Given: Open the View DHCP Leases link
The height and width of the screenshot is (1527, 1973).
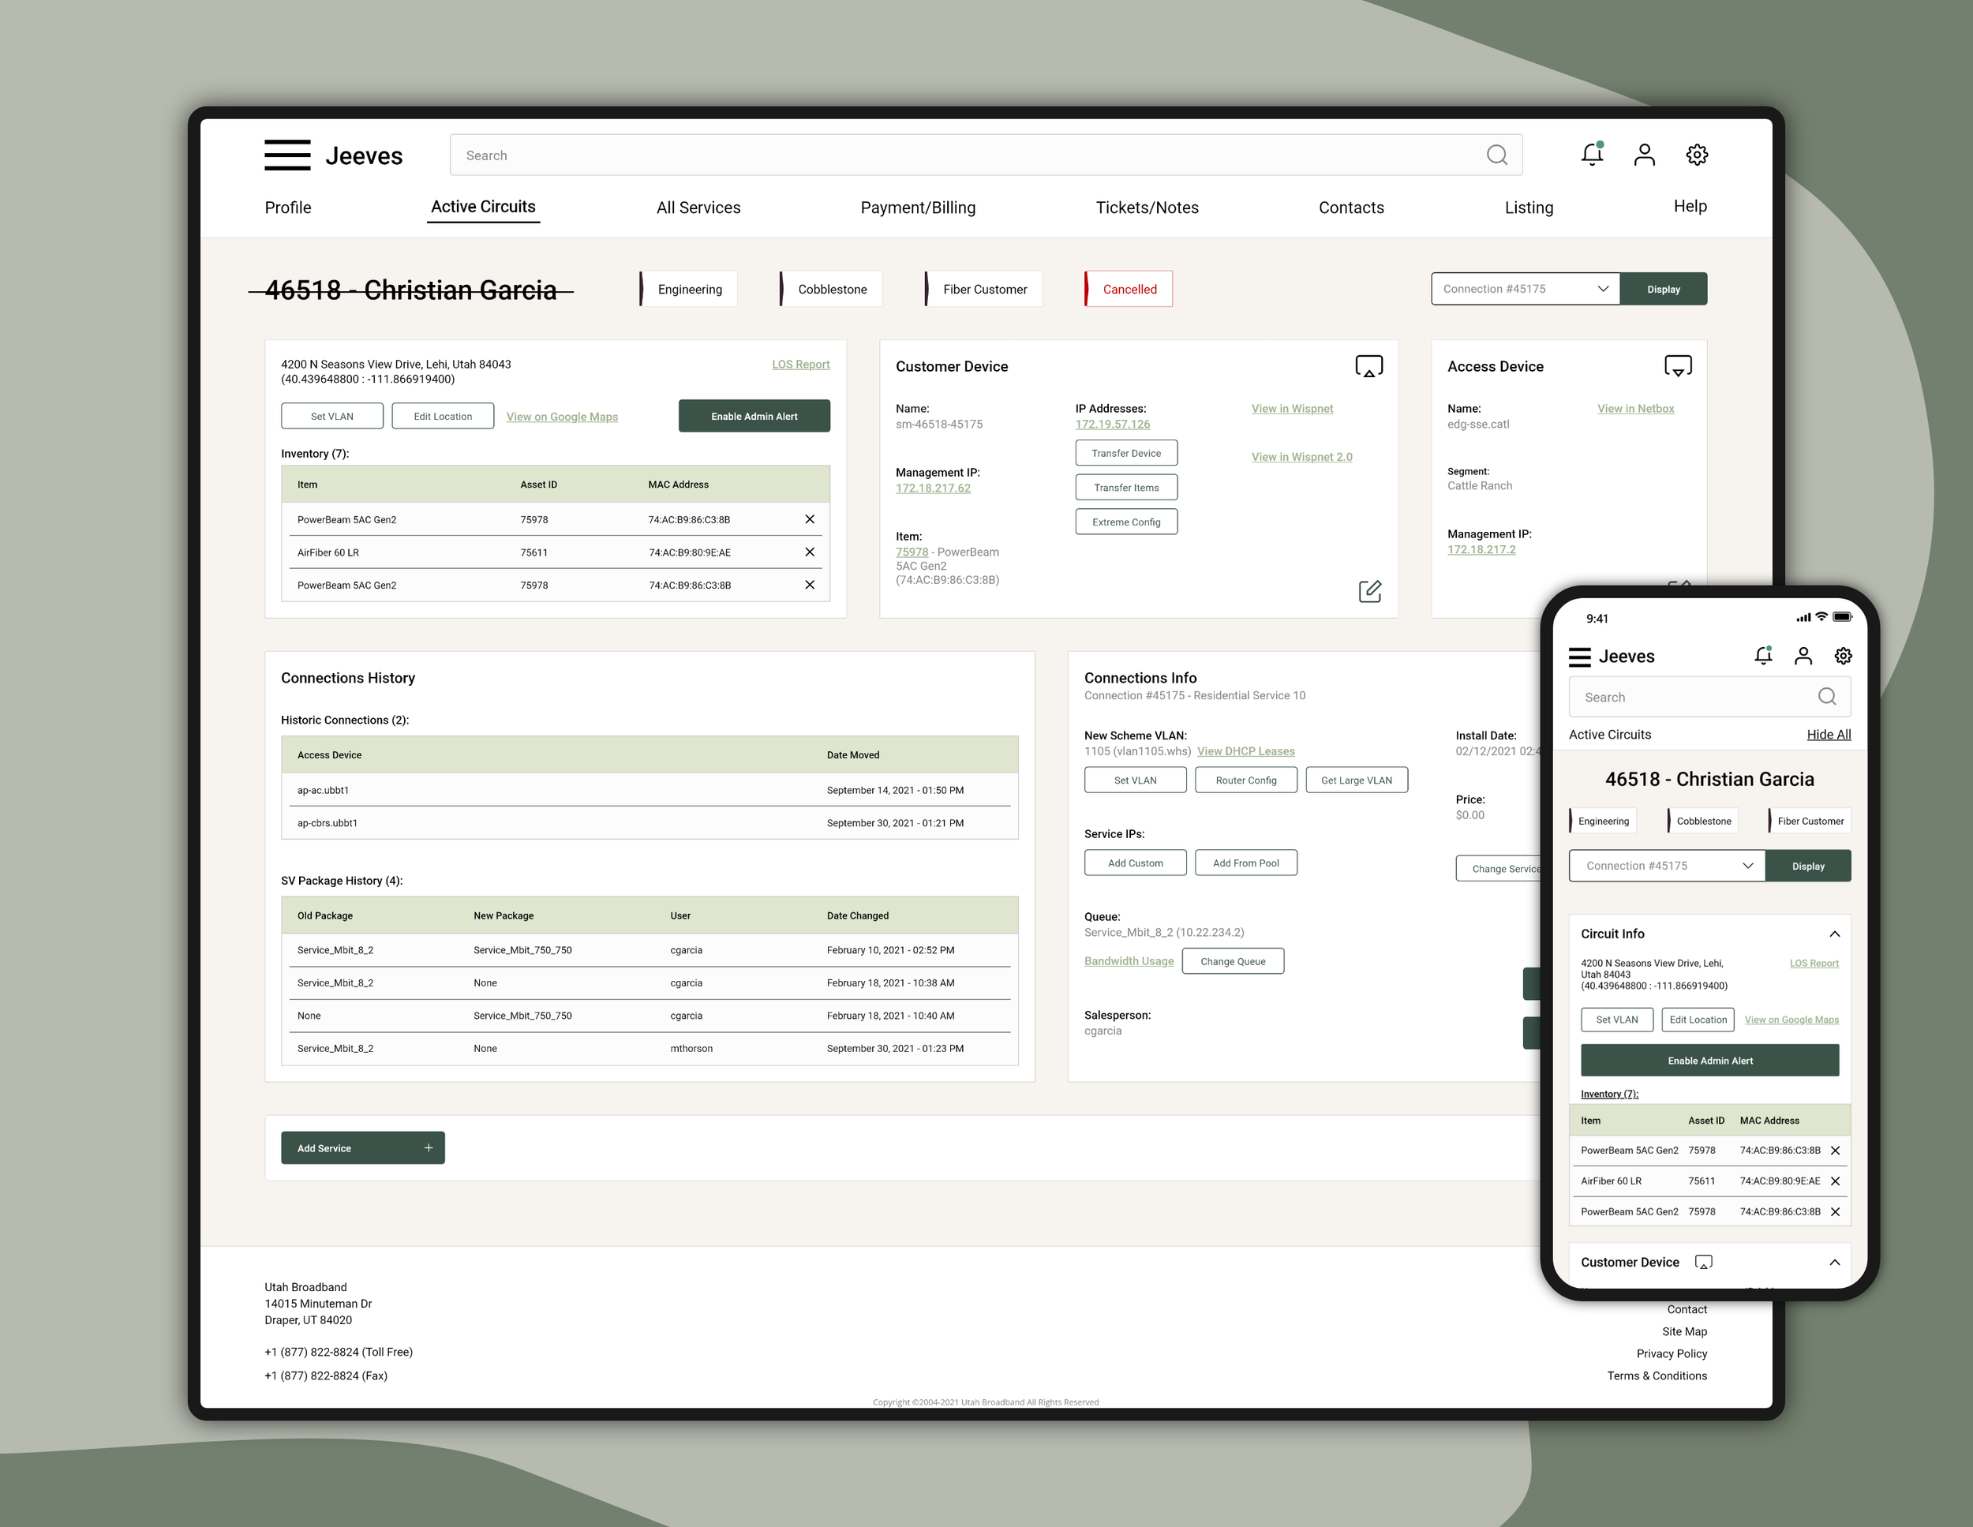Looking at the screenshot, I should click(x=1246, y=752).
